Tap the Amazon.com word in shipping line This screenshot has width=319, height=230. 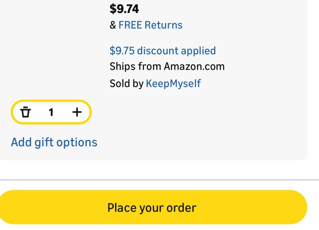(x=194, y=67)
